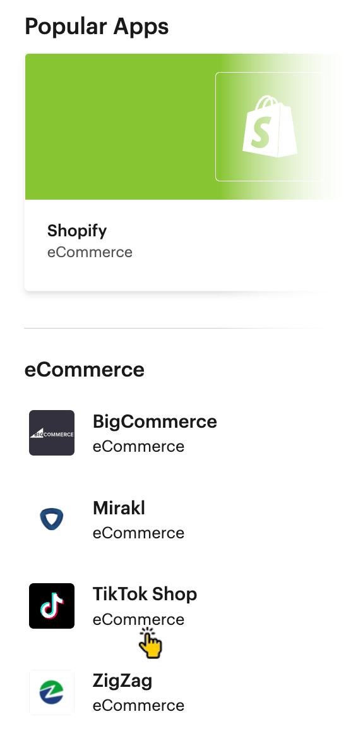Click the eCommerce tag below BigCommerce
Viewport: 346px width, 738px height.
[138, 446]
